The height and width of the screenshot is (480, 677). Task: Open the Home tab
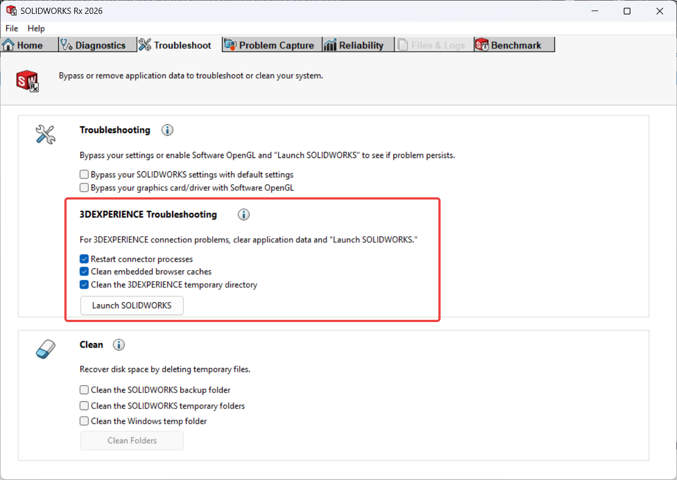(x=29, y=45)
